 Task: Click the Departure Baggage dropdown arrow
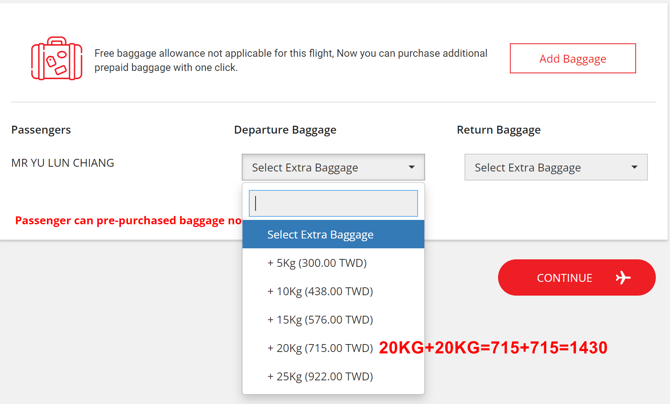point(411,167)
